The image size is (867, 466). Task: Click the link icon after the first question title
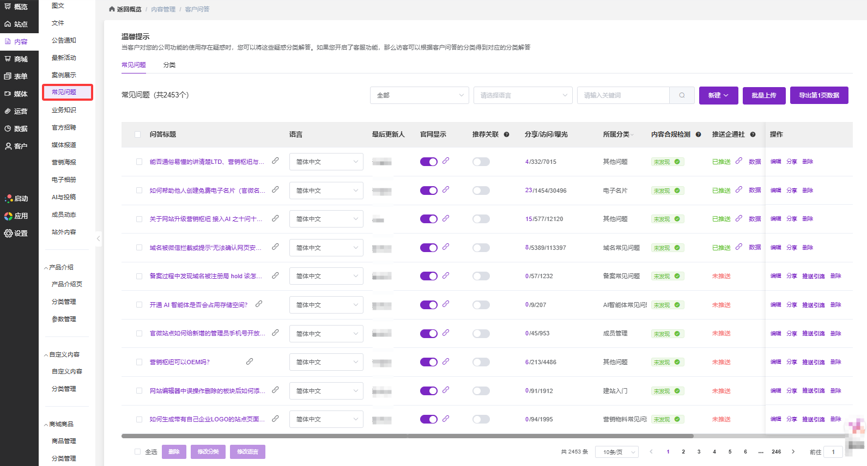coord(275,161)
